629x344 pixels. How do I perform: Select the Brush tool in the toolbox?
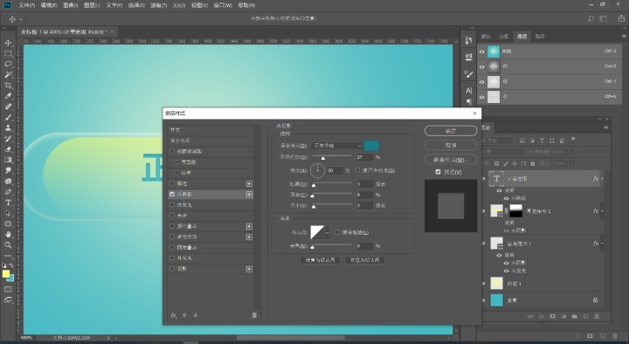(x=8, y=118)
